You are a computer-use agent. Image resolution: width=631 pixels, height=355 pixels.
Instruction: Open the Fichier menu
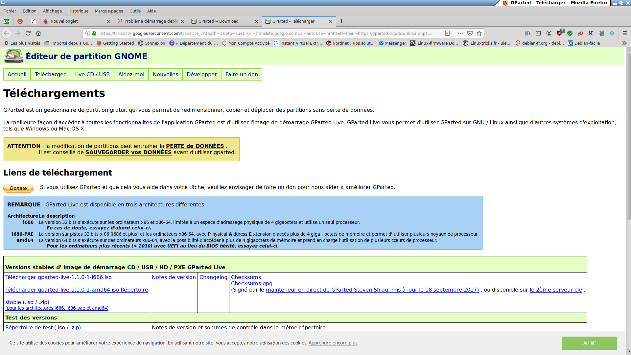10,11
